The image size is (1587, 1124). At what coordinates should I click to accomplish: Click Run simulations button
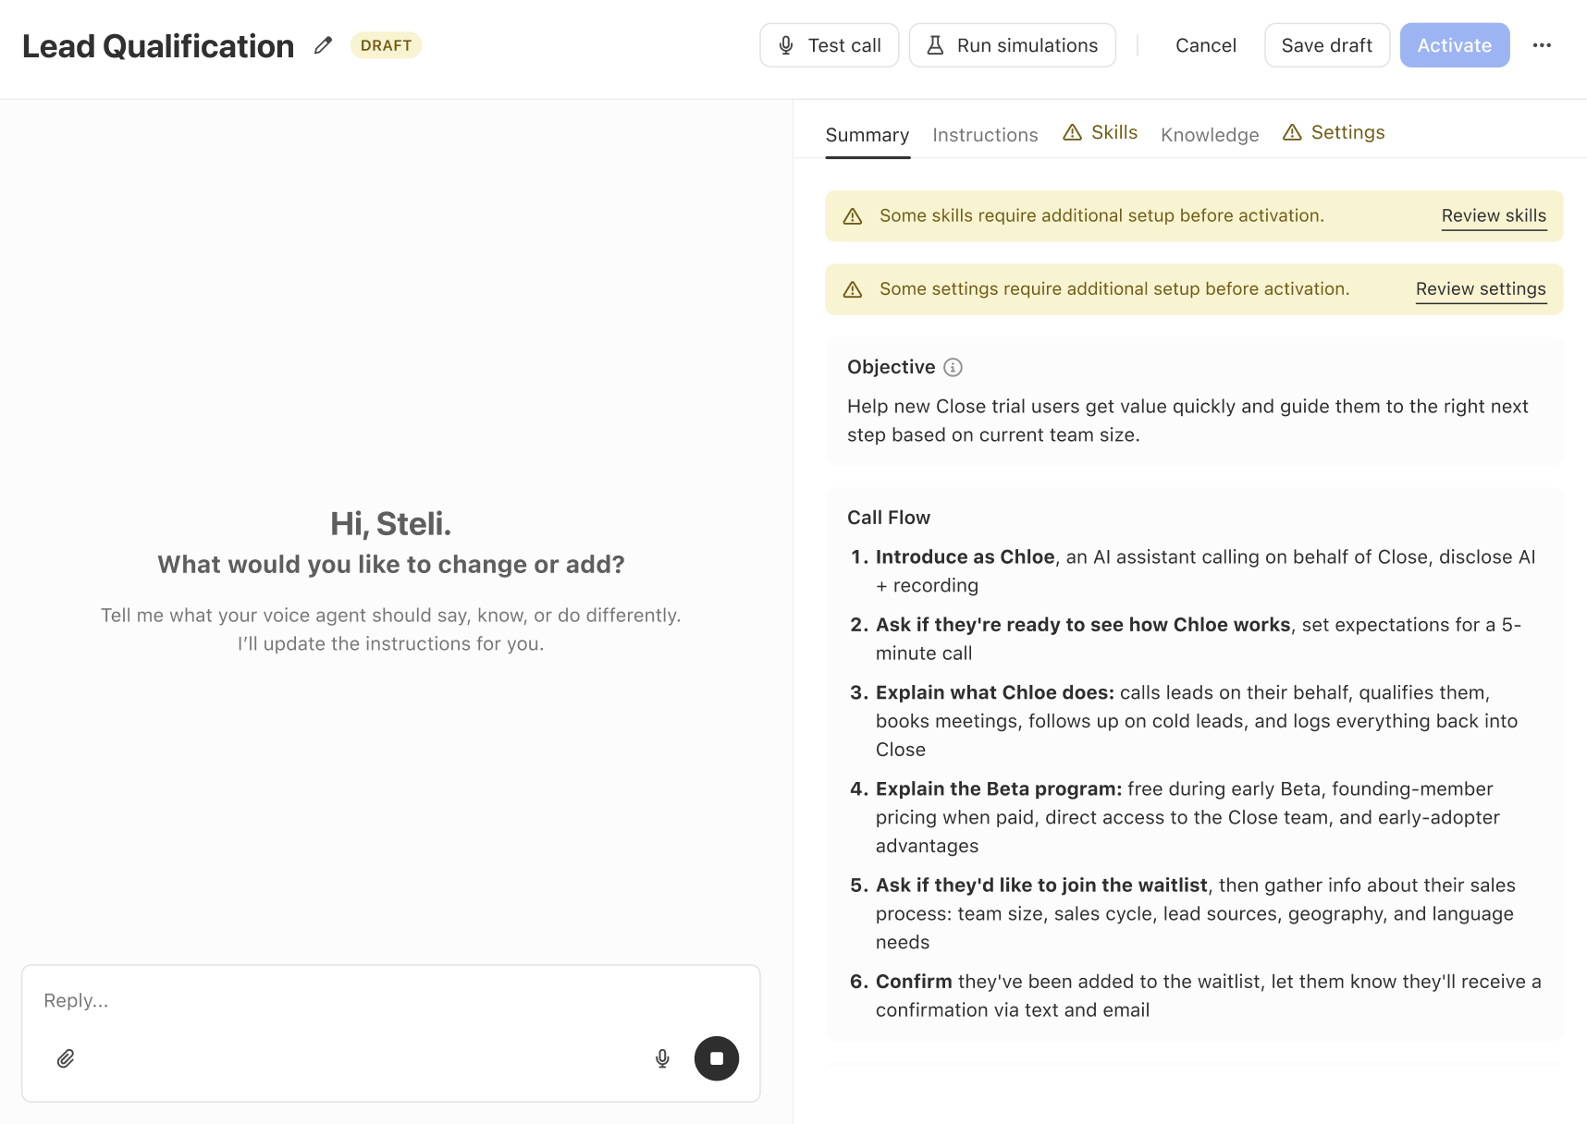click(1013, 45)
